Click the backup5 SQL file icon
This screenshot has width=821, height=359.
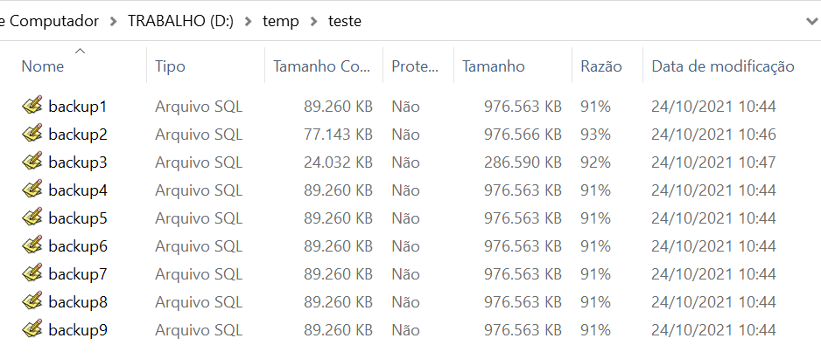point(32,218)
